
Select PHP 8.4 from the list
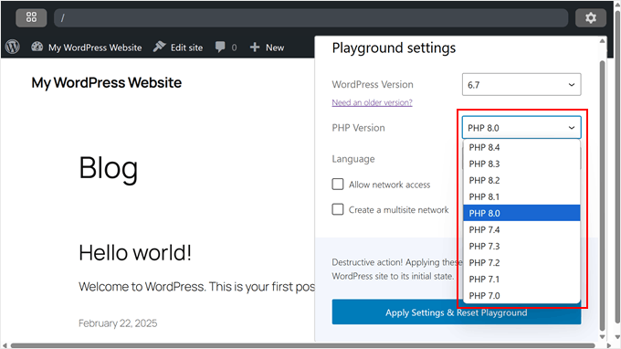pos(521,147)
